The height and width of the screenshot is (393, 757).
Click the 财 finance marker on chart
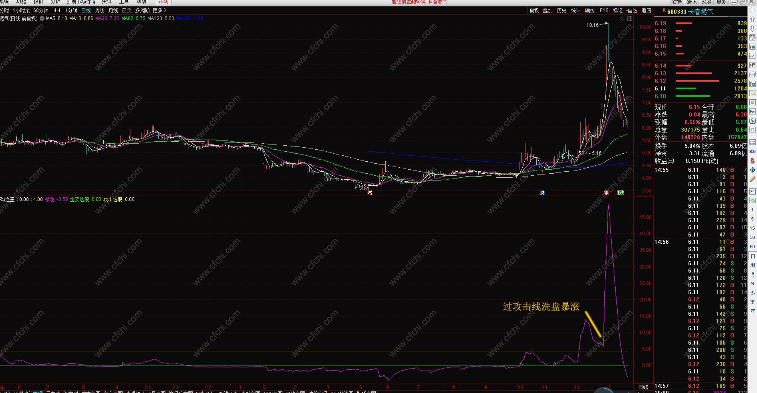click(542, 193)
